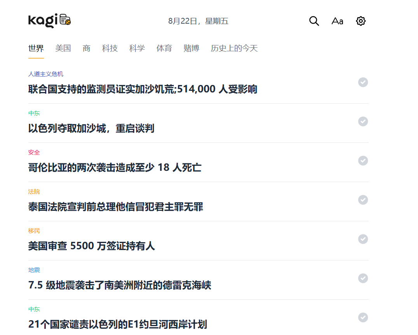This screenshot has width=418, height=335.
Task: Mark the US visa review story as read
Action: 363,239
